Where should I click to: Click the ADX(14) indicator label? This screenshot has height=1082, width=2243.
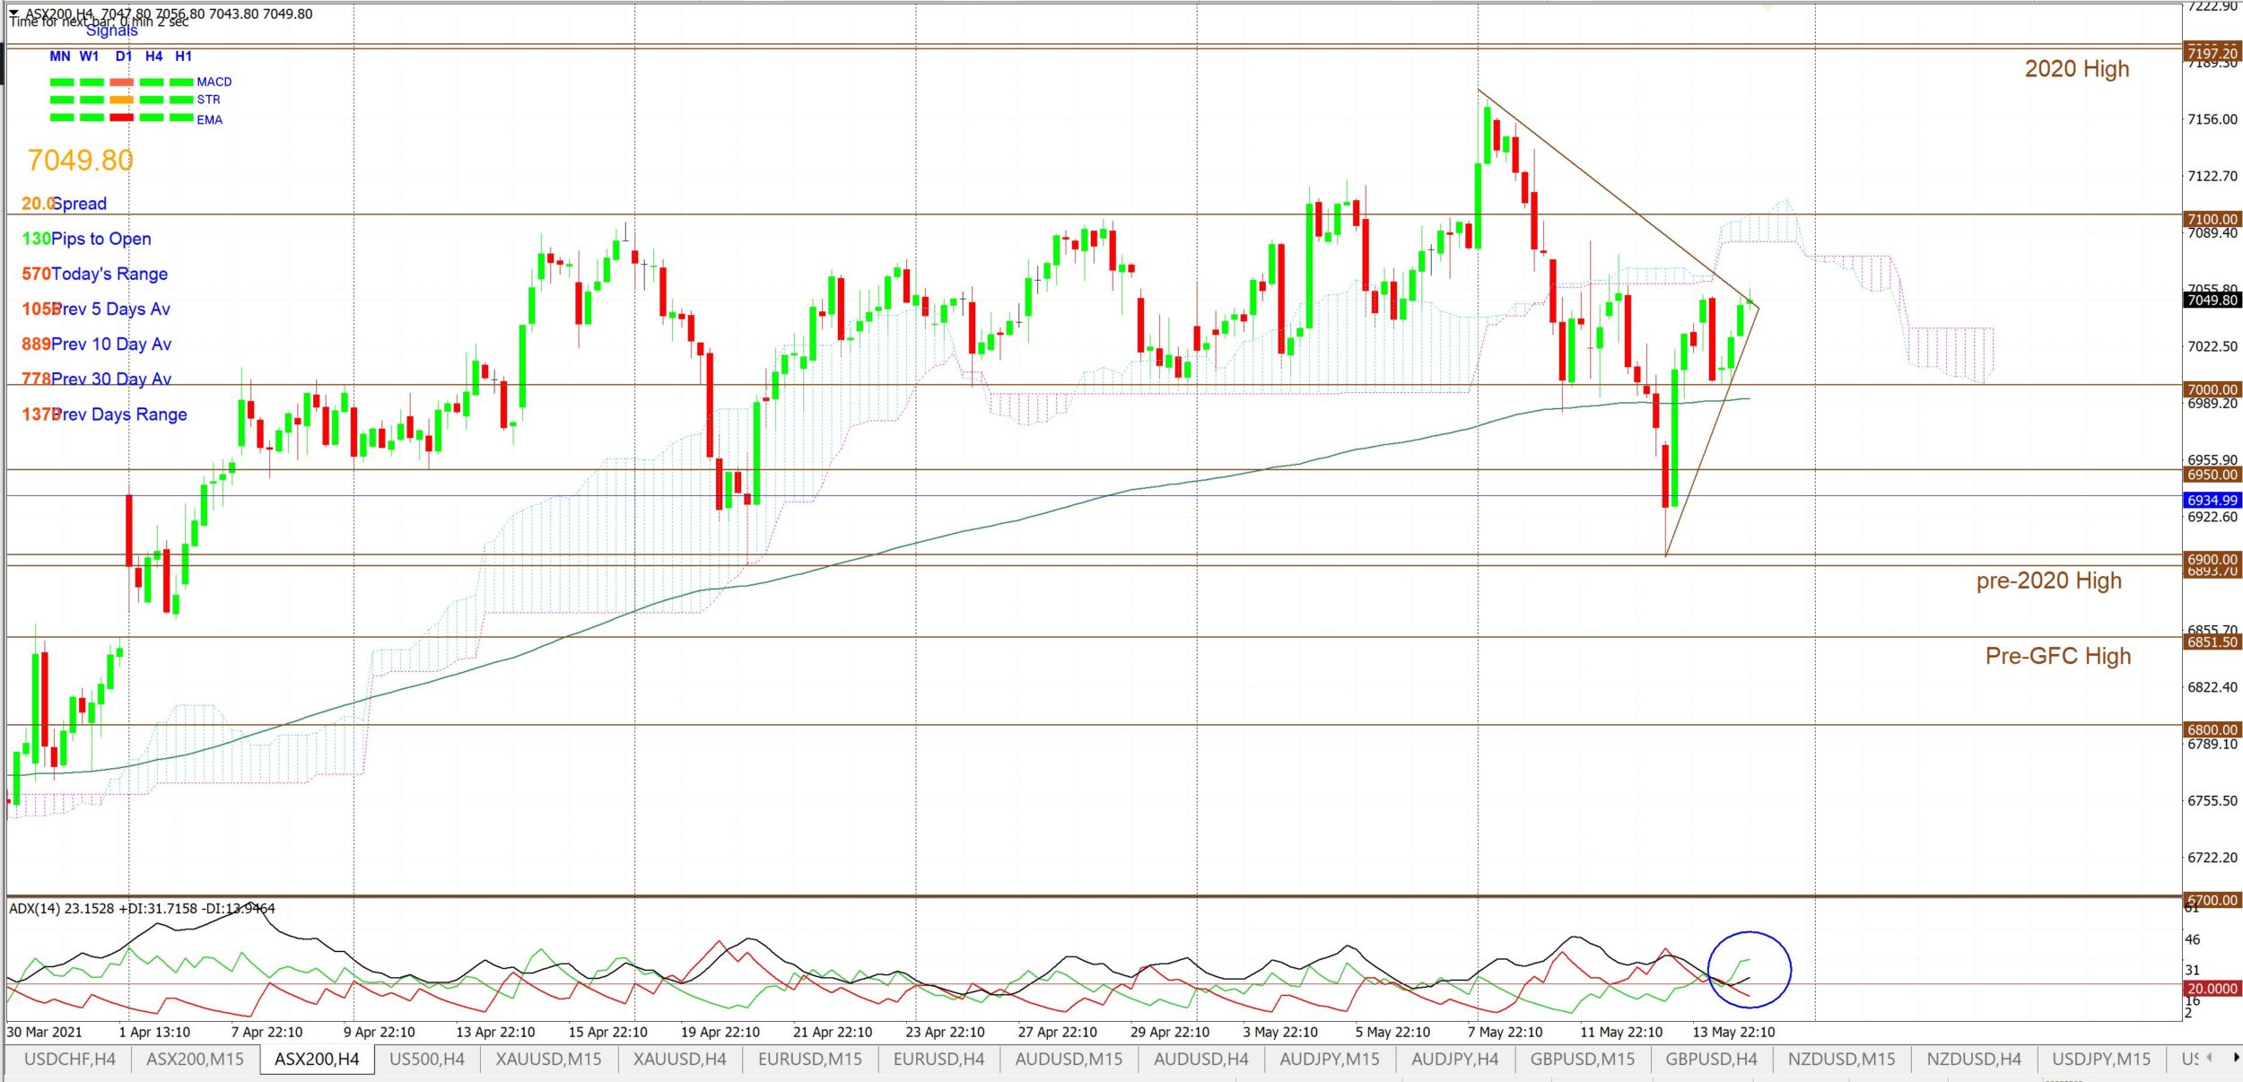(x=142, y=908)
